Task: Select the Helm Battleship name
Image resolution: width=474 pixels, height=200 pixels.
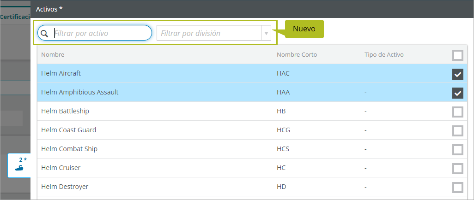Action: tap(65, 111)
